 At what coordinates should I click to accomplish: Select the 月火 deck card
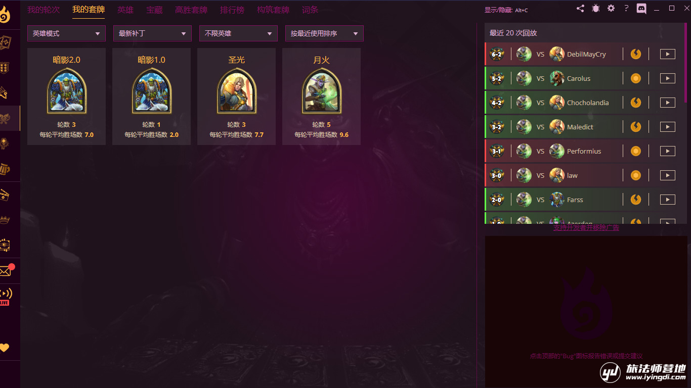(321, 96)
